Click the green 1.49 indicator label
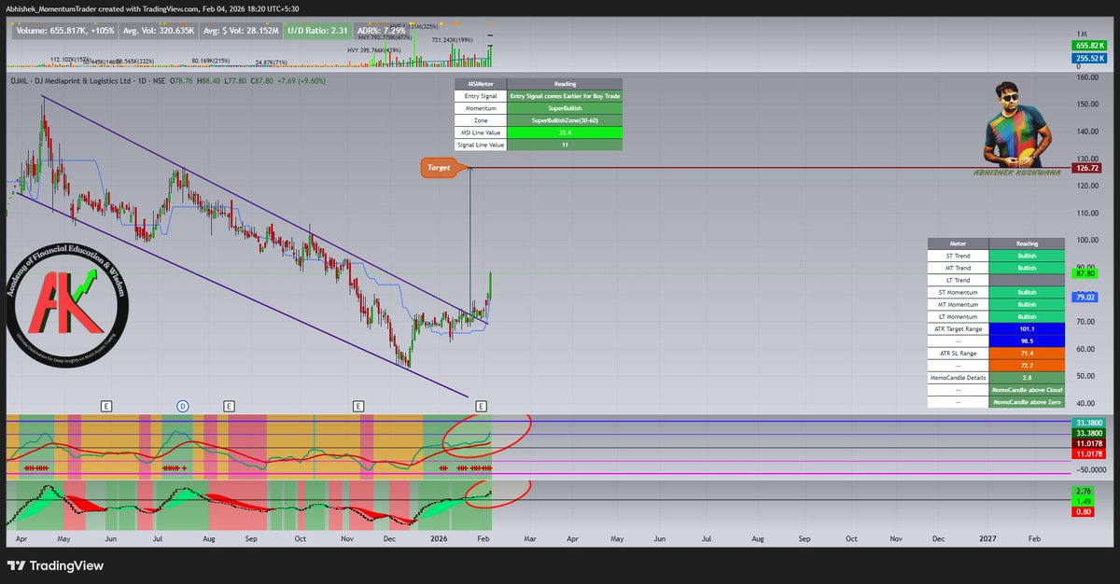The height and width of the screenshot is (584, 1120). [x=1083, y=501]
